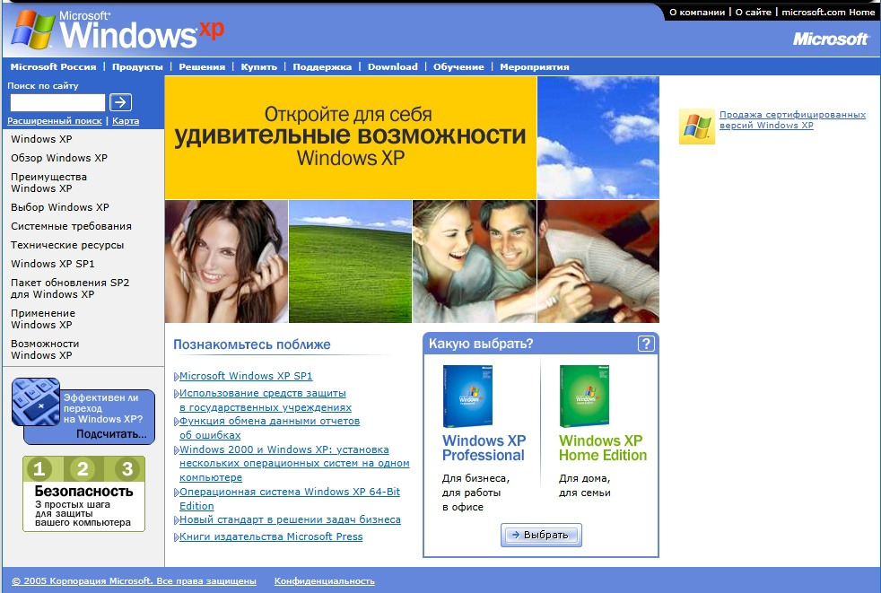Open Книги издательства Microsoft Press link
This screenshot has height=593, width=881.
click(271, 536)
